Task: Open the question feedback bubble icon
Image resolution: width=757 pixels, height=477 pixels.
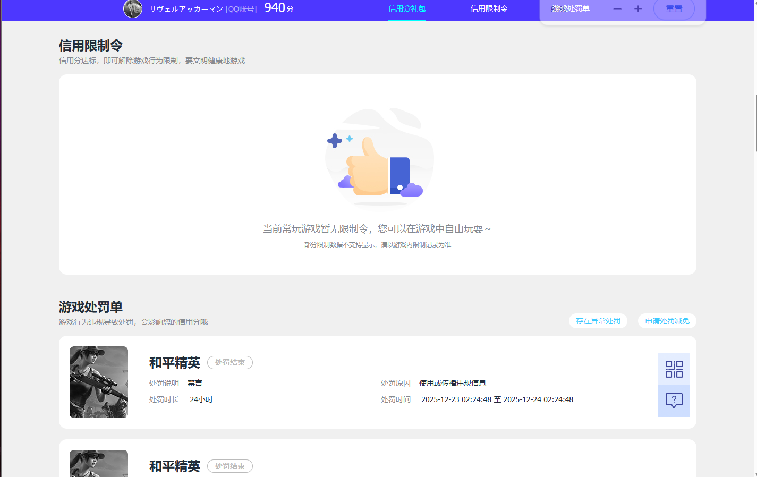Action: (x=674, y=401)
